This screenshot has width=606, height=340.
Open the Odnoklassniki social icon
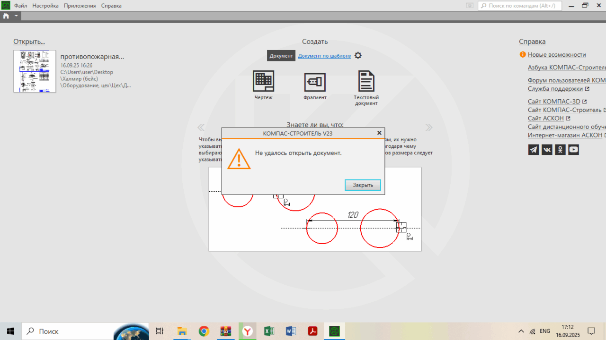(x=560, y=150)
